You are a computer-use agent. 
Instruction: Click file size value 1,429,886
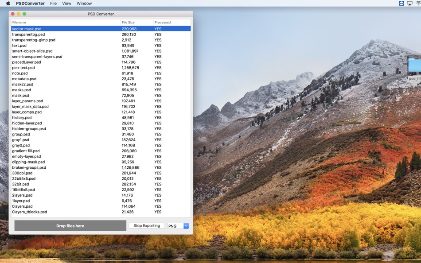(130, 167)
